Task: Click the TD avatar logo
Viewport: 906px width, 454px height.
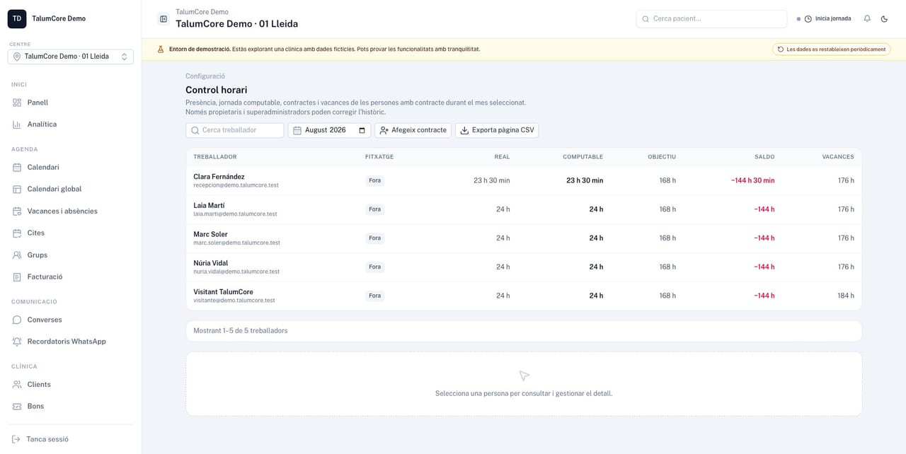Action: pos(17,19)
